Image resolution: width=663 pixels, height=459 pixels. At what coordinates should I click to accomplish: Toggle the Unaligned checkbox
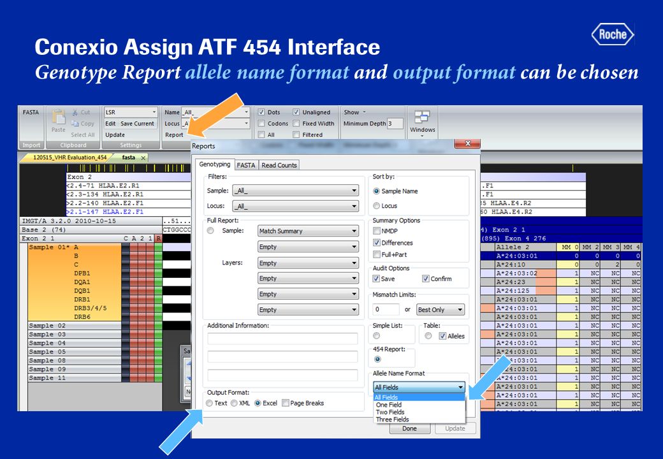click(x=296, y=112)
